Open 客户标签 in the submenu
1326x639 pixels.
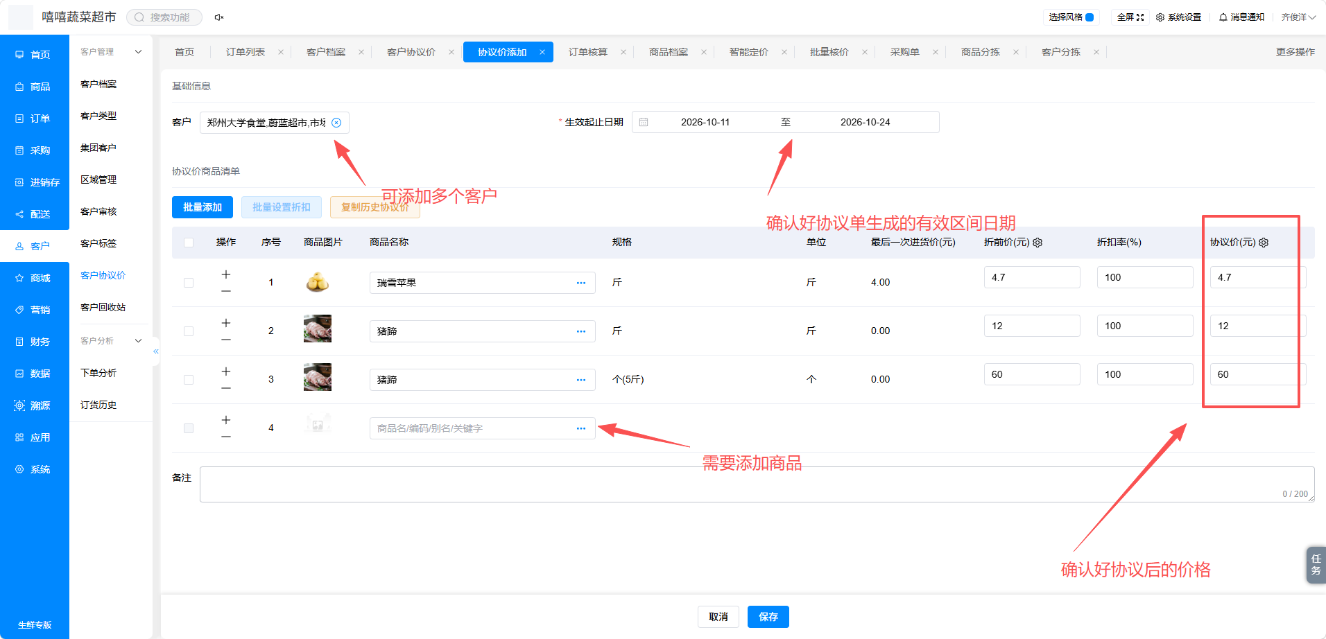point(98,243)
